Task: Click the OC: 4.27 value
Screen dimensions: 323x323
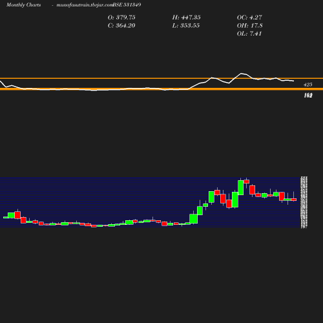Action: click(249, 17)
